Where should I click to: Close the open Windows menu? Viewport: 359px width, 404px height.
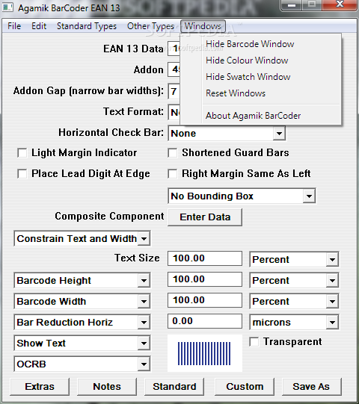click(x=203, y=26)
